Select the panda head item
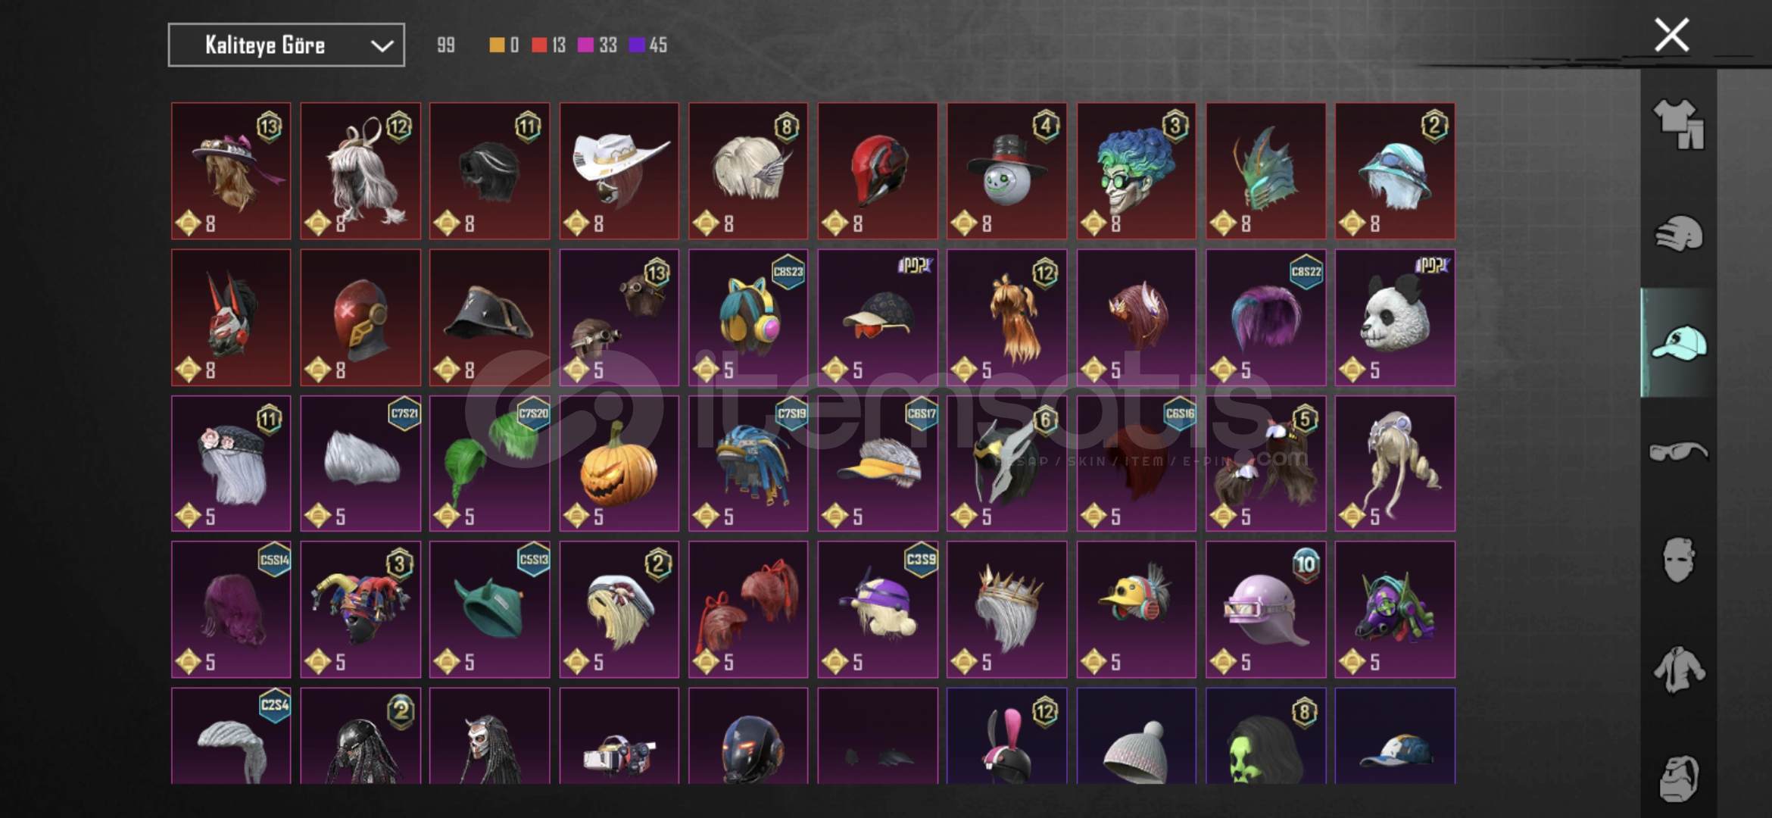Image resolution: width=1772 pixels, height=818 pixels. pyautogui.click(x=1395, y=317)
